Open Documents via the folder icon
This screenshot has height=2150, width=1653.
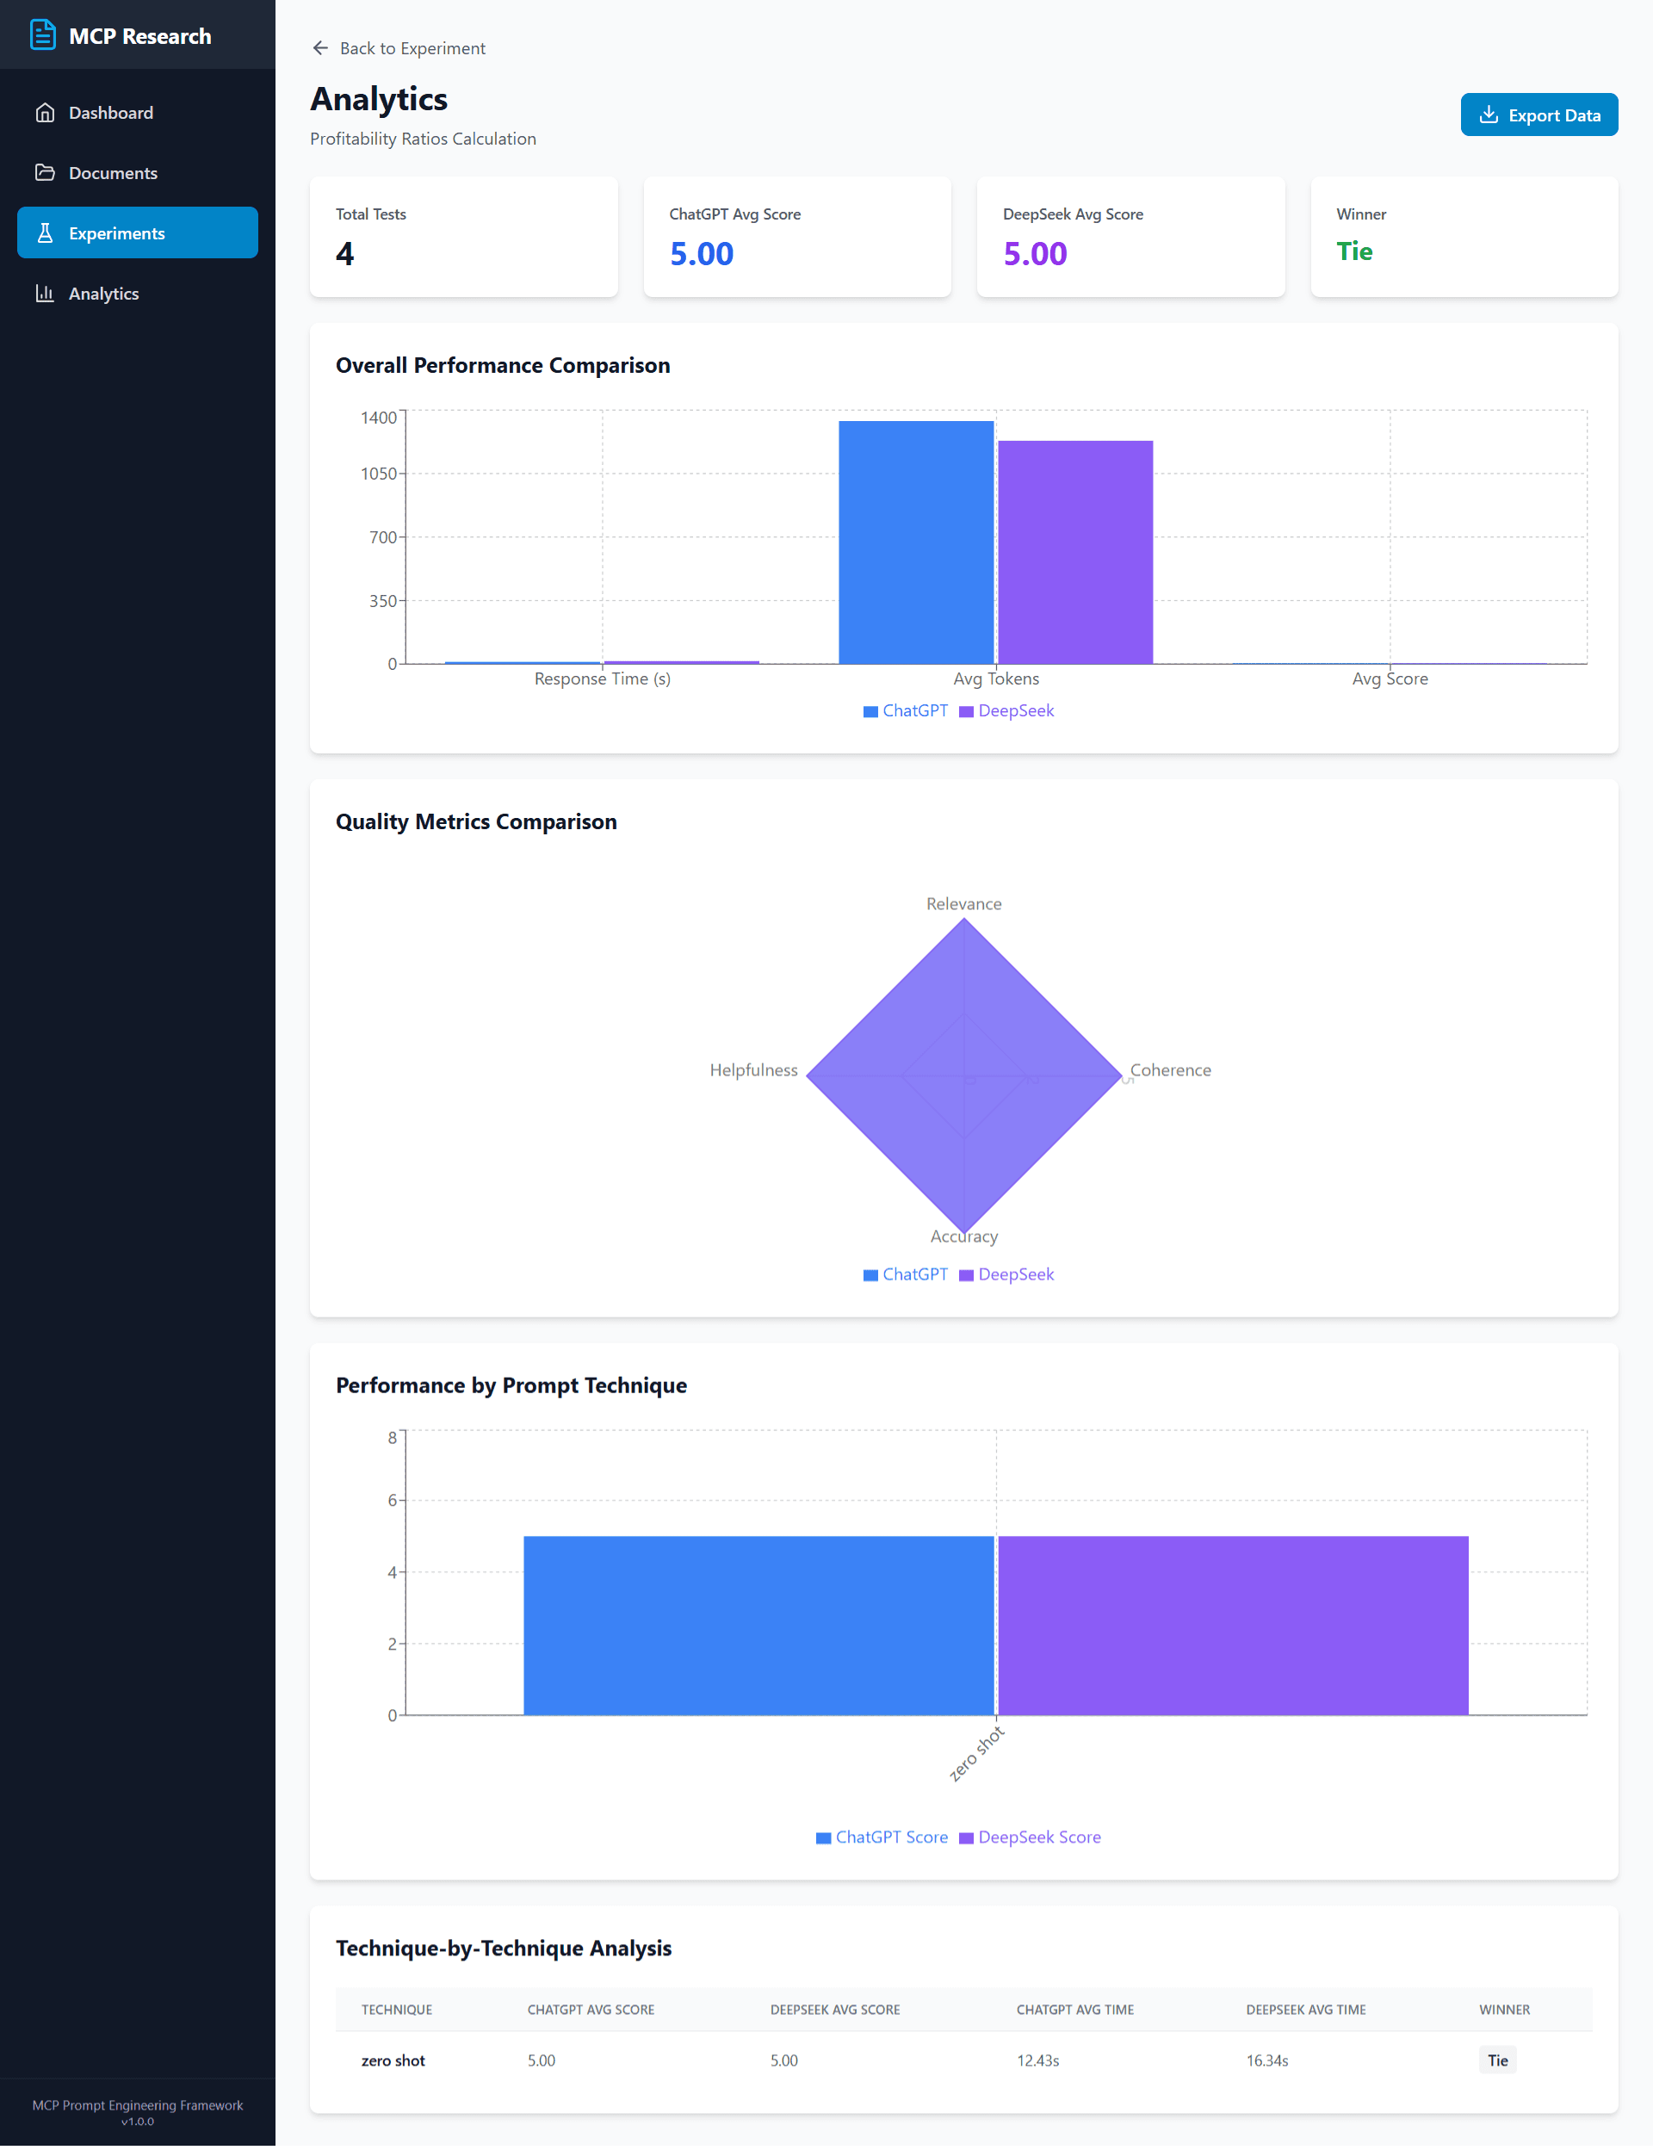[46, 172]
